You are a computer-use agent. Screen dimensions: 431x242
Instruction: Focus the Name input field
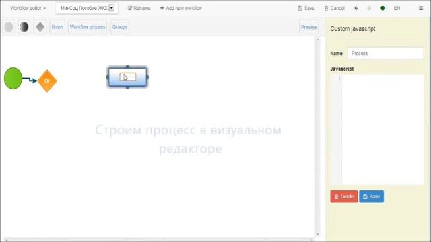pyautogui.click(x=385, y=53)
